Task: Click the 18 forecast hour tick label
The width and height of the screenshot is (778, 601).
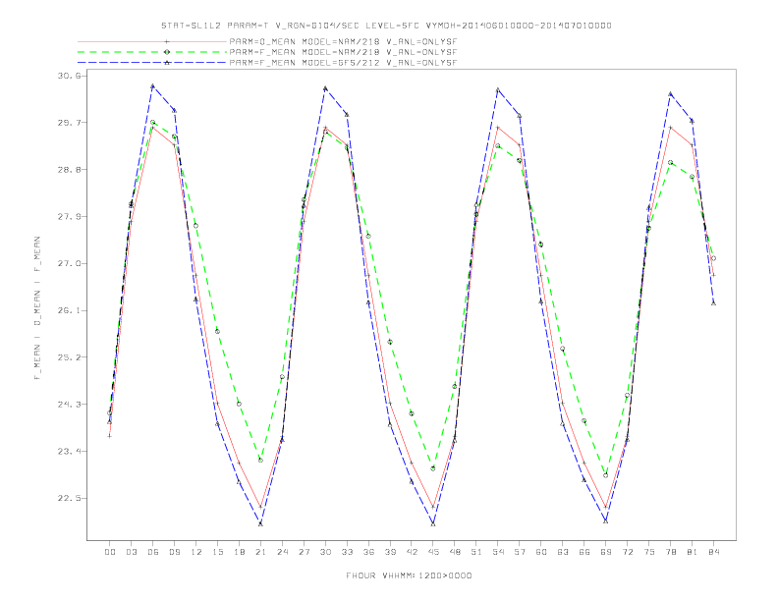Action: coord(239,552)
